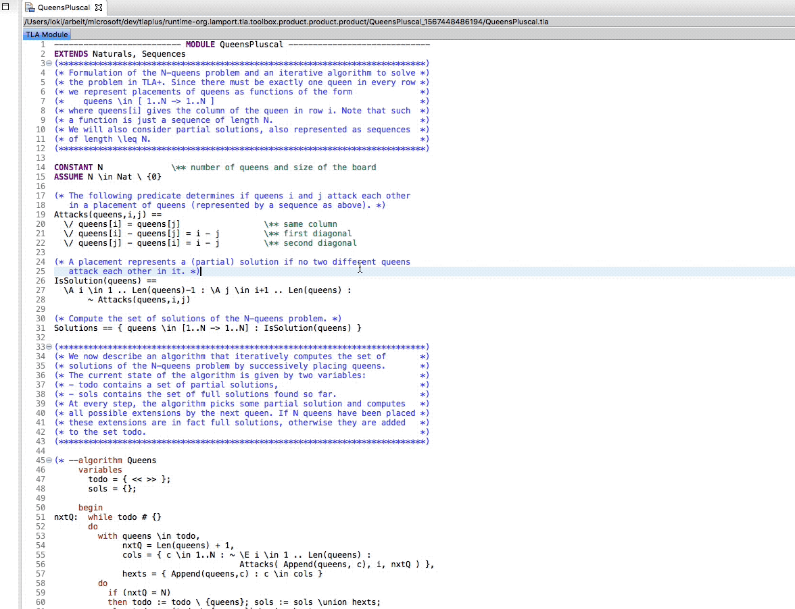Screen dimensions: 795x609
Task: Click the 'CONSTANT N' declaration
Action: coord(78,167)
